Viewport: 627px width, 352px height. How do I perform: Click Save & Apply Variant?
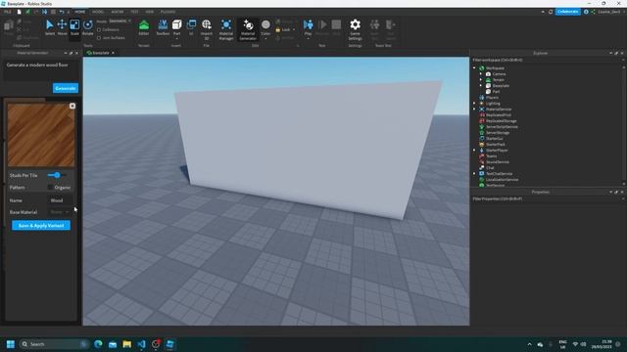point(41,226)
